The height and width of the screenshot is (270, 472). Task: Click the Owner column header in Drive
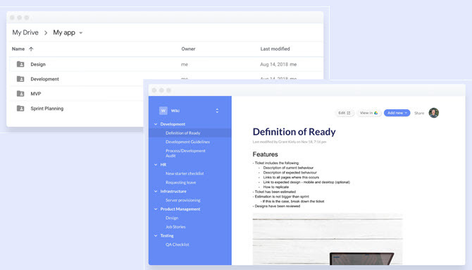pyautogui.click(x=188, y=49)
